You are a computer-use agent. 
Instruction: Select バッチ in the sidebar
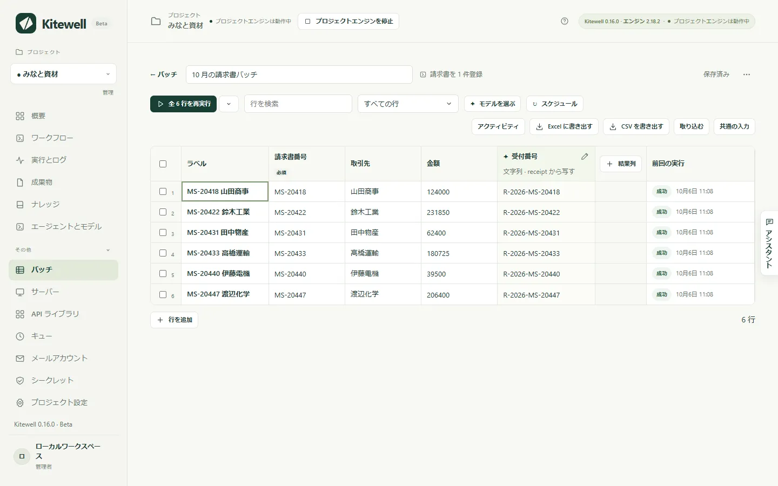63,270
